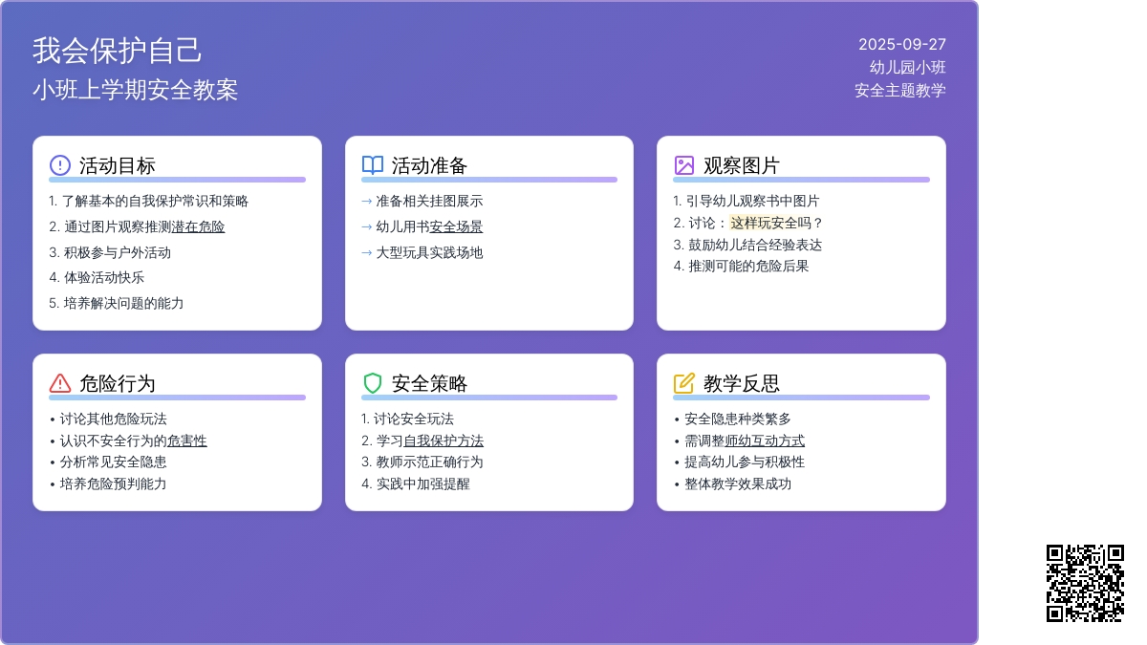This screenshot has width=1147, height=645.
Task: Click the date 2025-09-27
Action: pos(901,44)
